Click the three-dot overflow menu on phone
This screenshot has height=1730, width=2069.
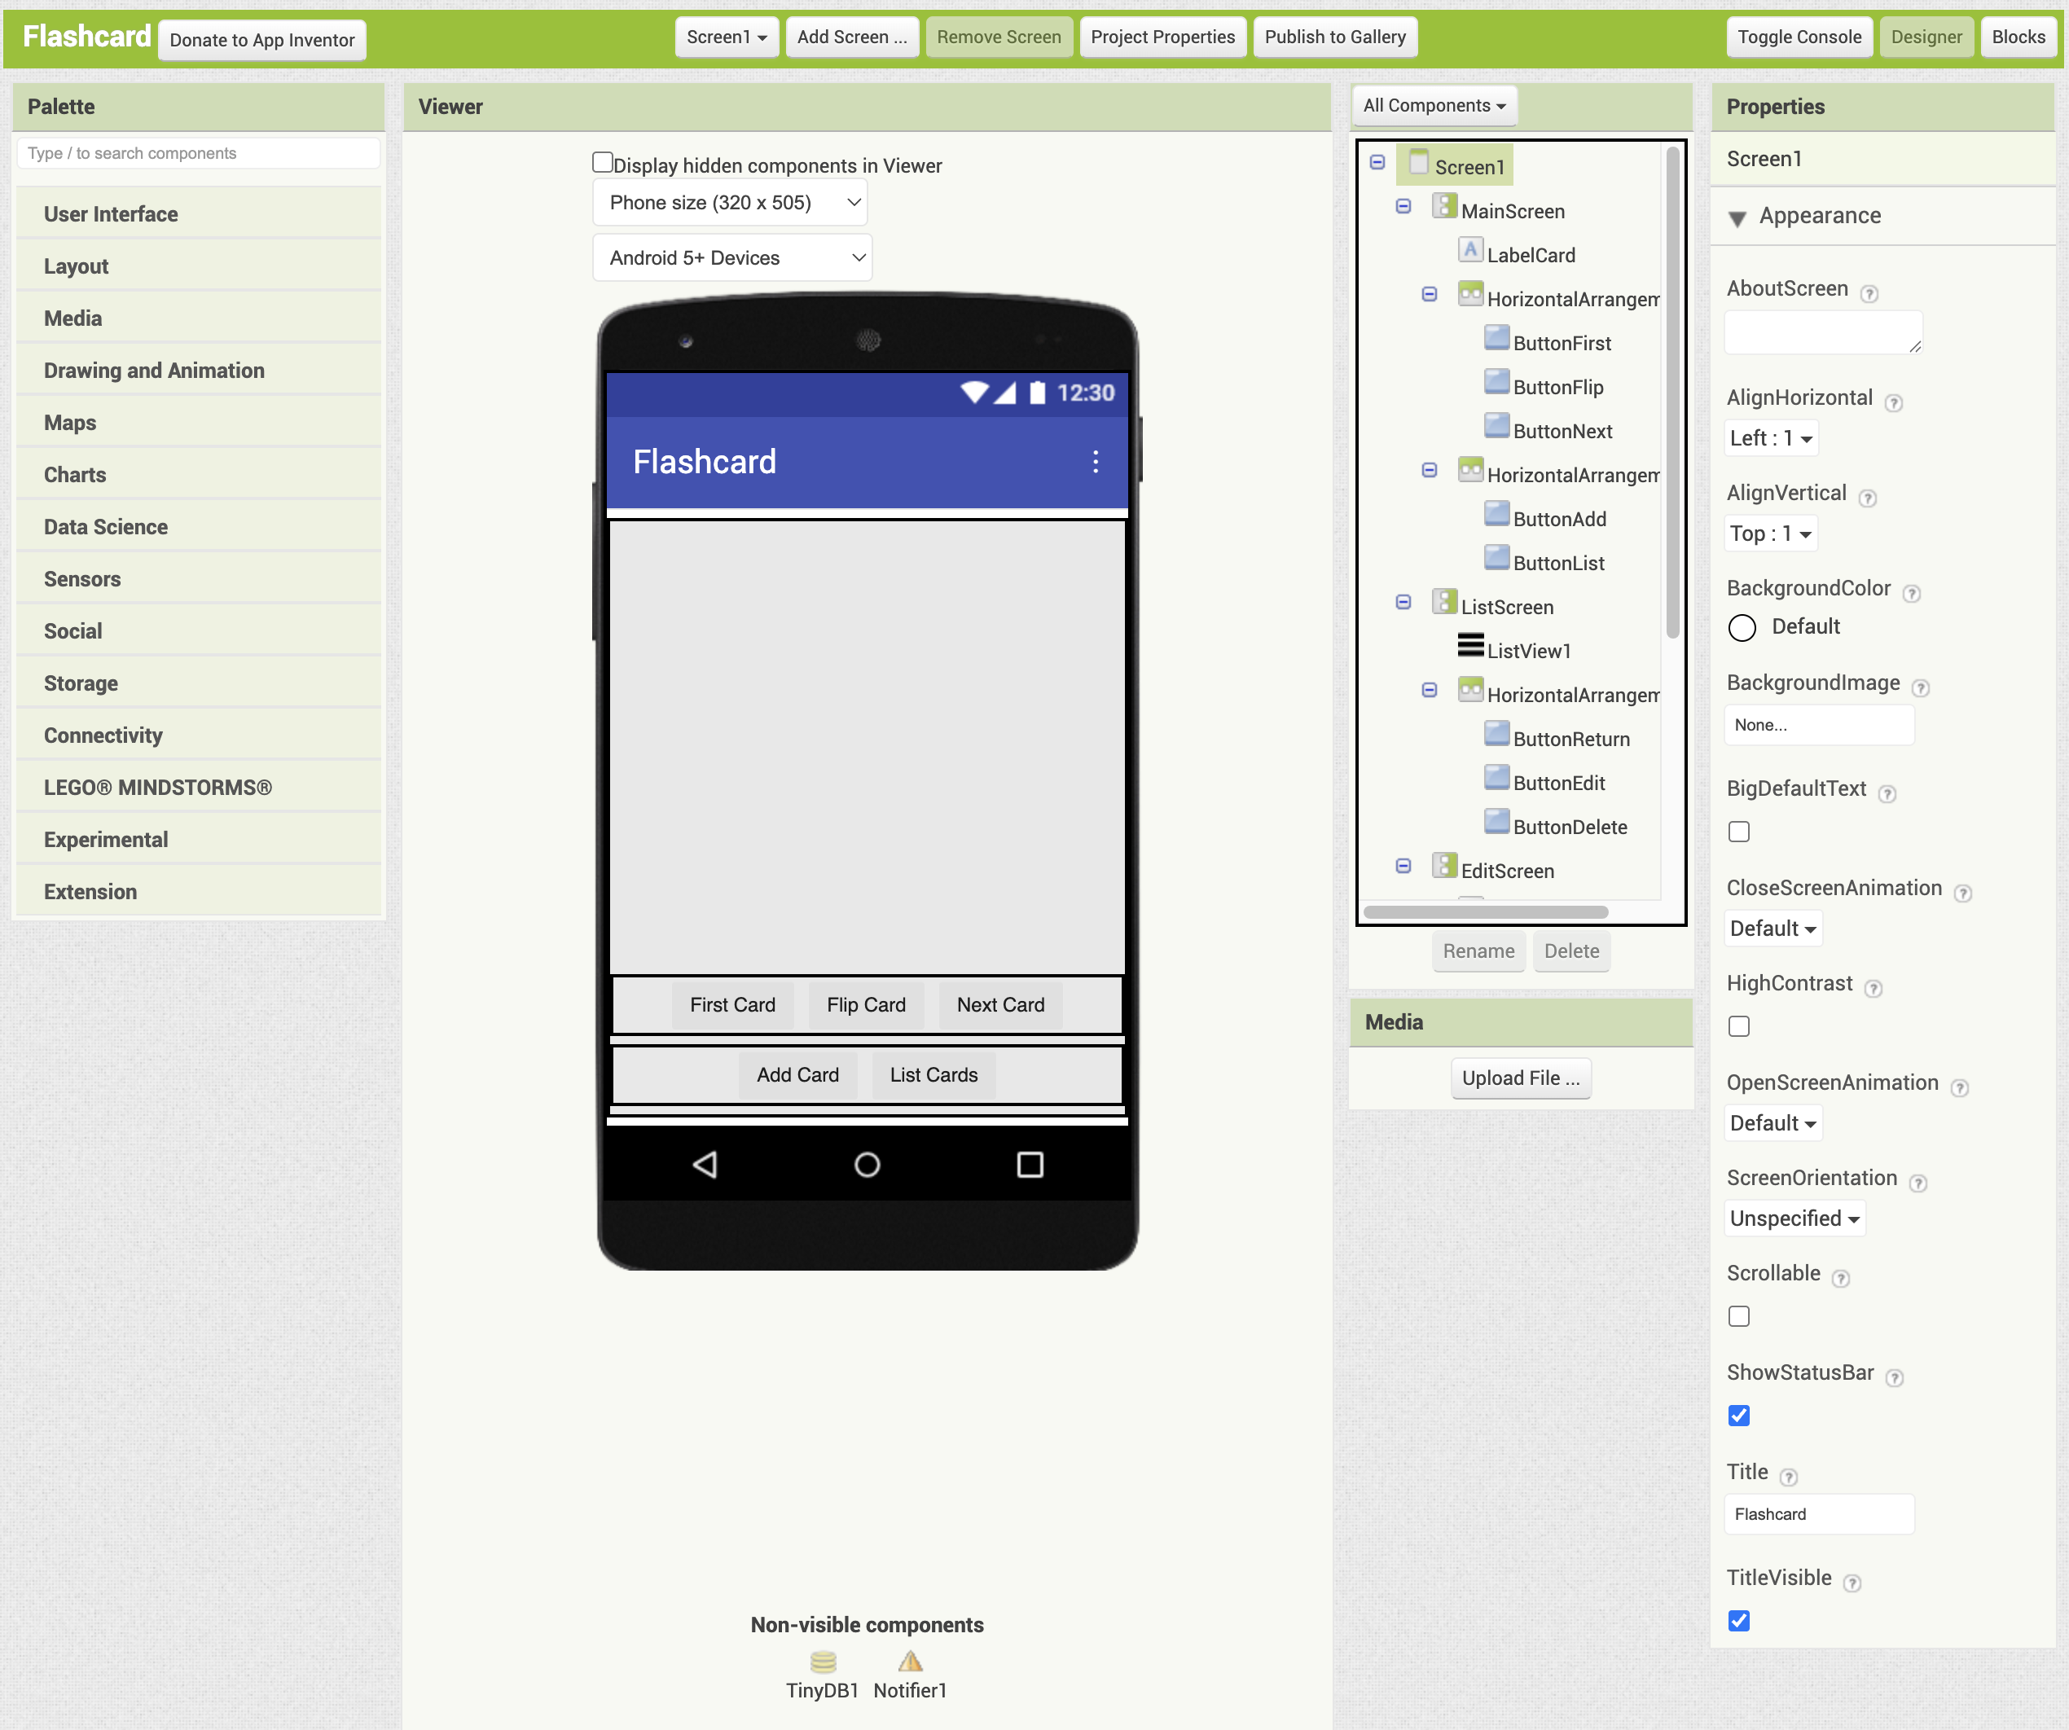point(1095,461)
